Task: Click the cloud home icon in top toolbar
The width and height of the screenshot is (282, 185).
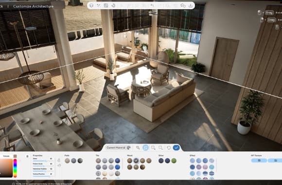Action: point(183,5)
